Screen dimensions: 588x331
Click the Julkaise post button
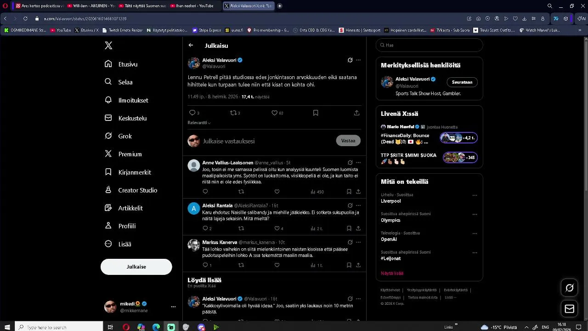pyautogui.click(x=136, y=267)
